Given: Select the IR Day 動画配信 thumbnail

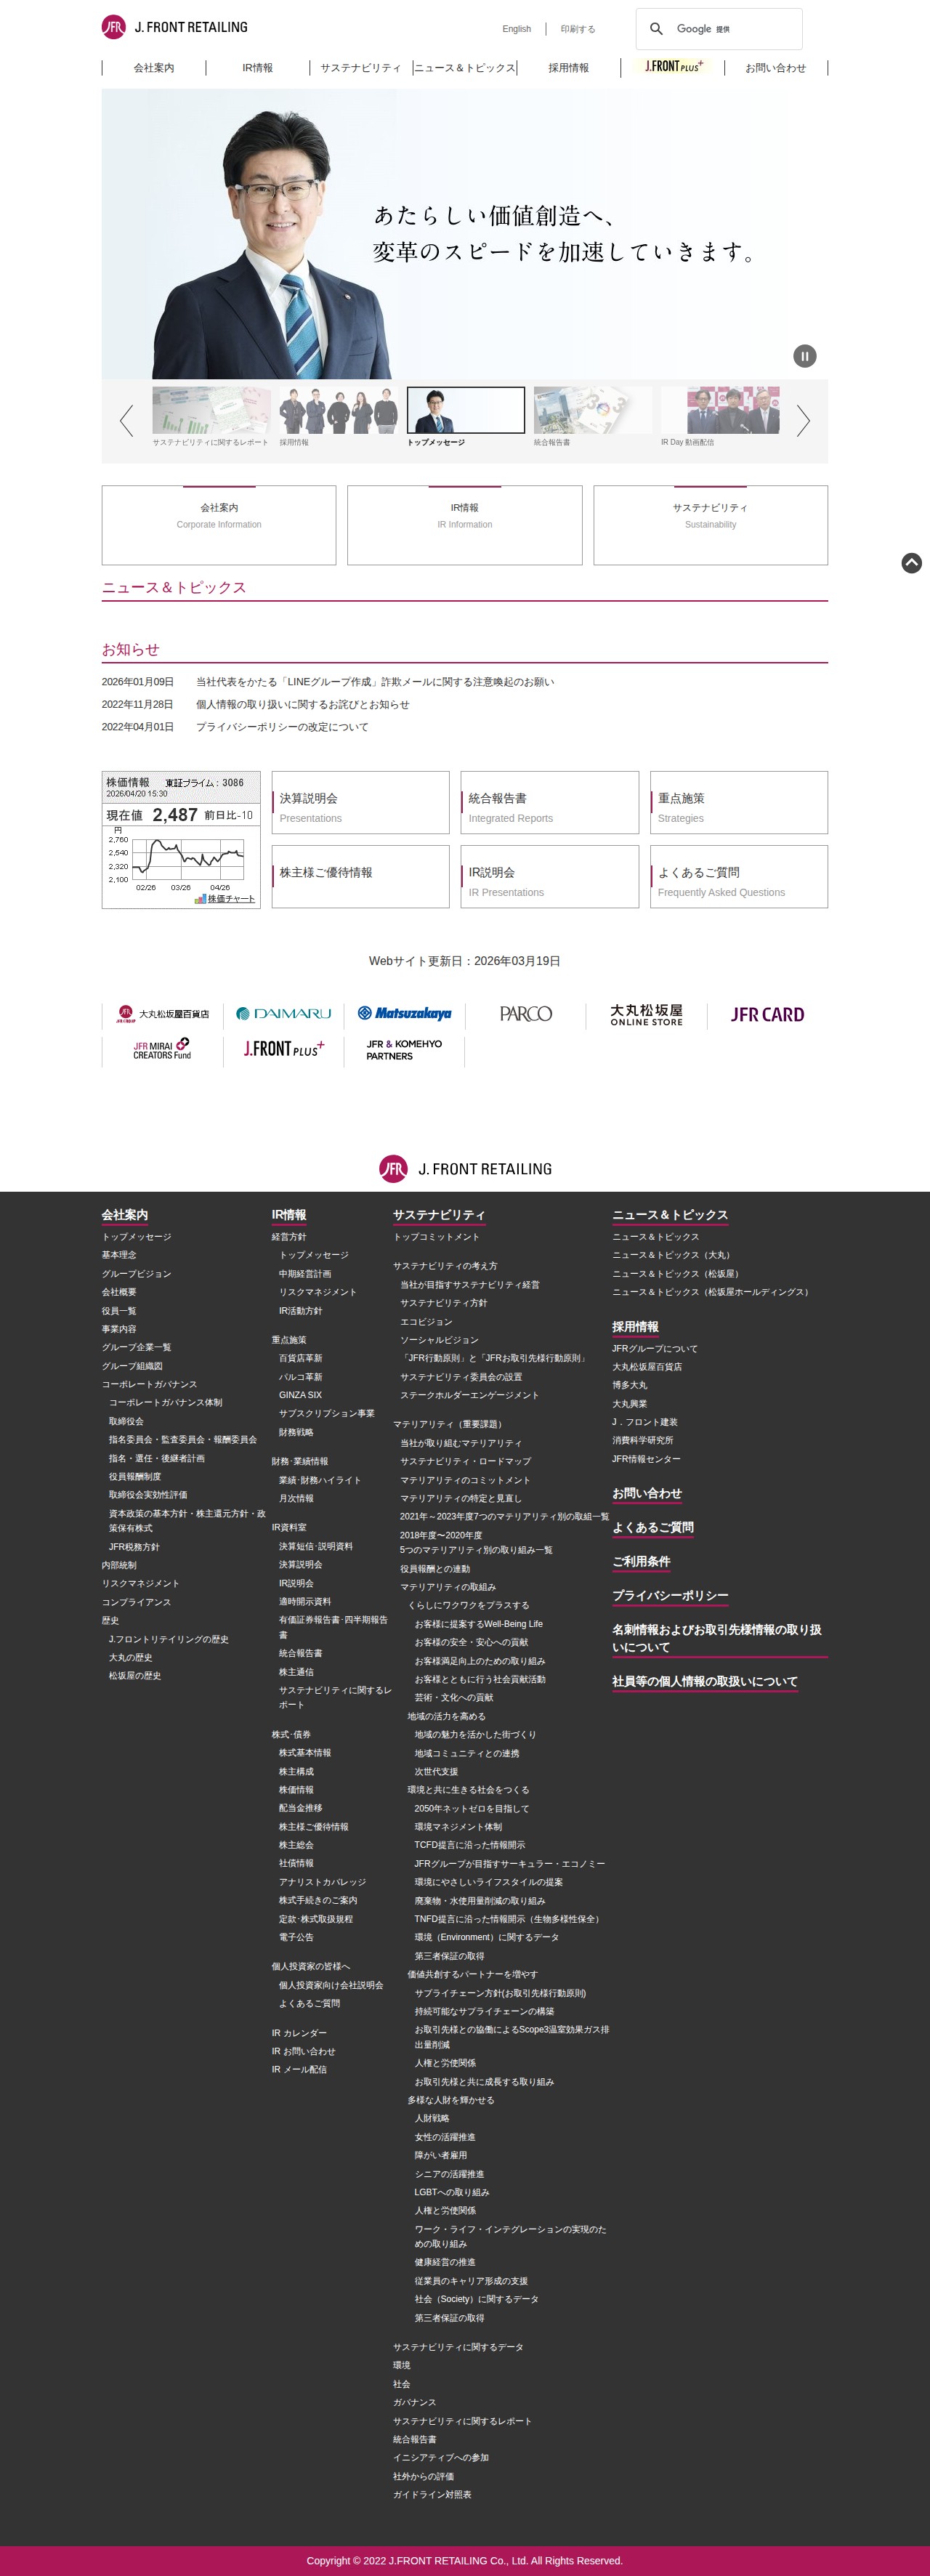Looking at the screenshot, I should [x=720, y=416].
